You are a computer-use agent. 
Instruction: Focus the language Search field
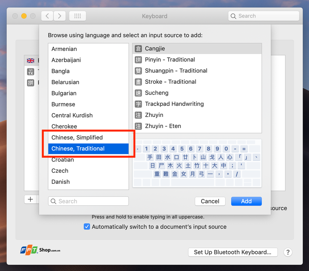88,201
